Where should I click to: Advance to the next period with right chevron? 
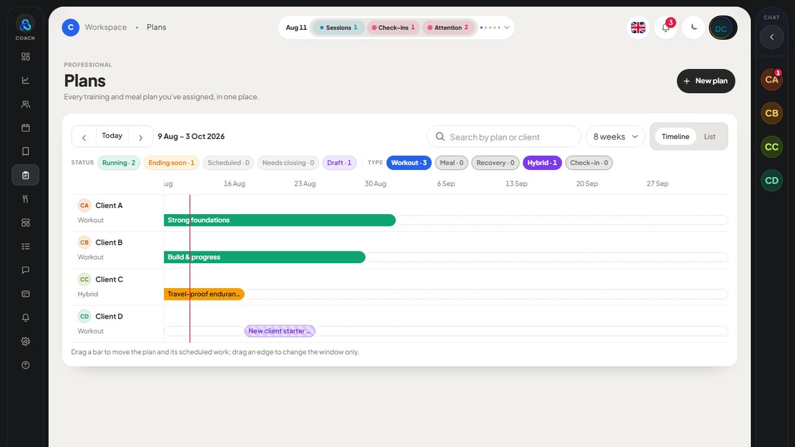(140, 137)
